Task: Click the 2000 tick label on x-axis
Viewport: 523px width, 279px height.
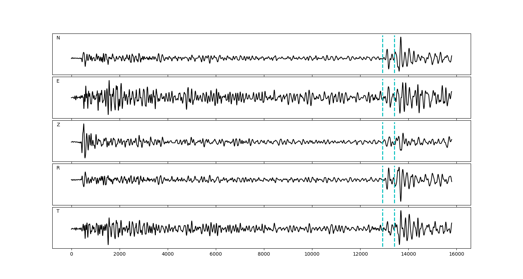Action: [x=120, y=254]
